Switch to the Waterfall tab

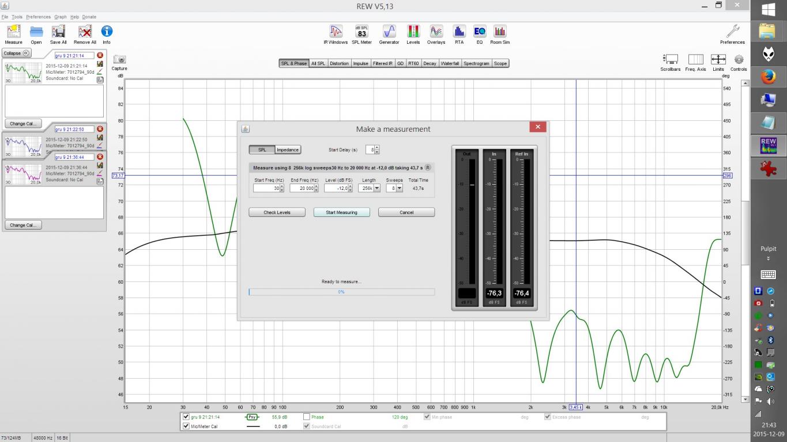tap(450, 63)
